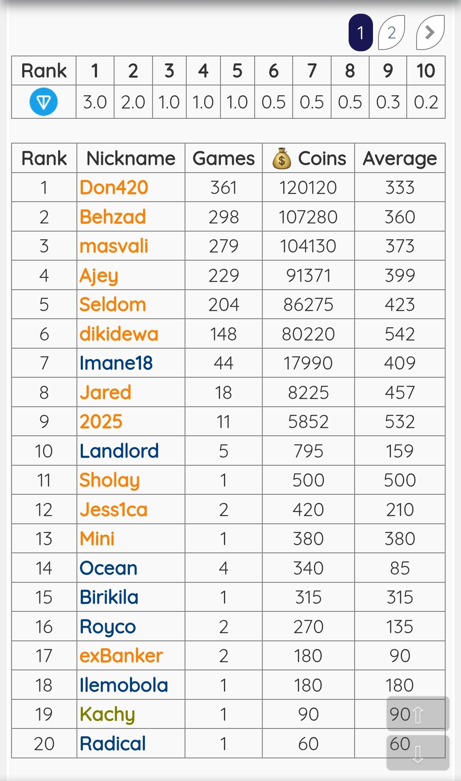Open exBanker's profile link
Viewport: 461px width, 781px height.
tap(121, 656)
